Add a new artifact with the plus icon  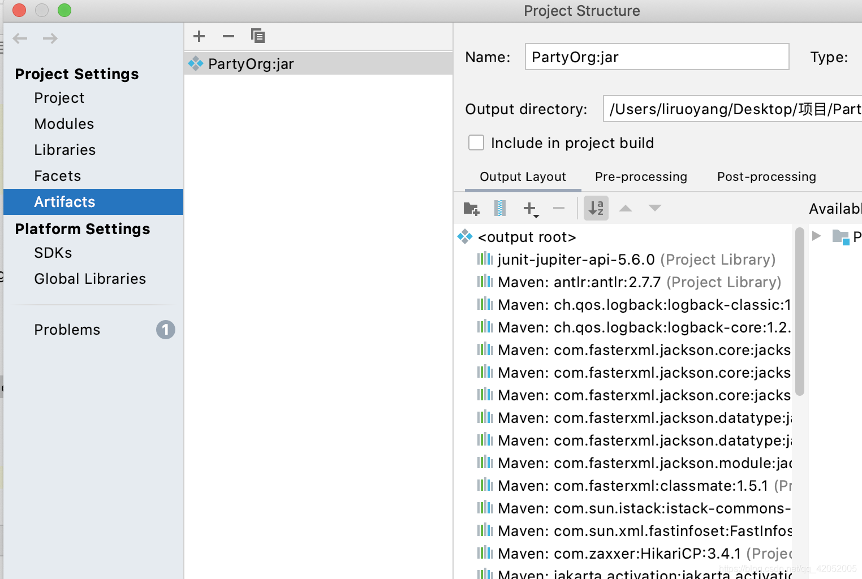[199, 36]
